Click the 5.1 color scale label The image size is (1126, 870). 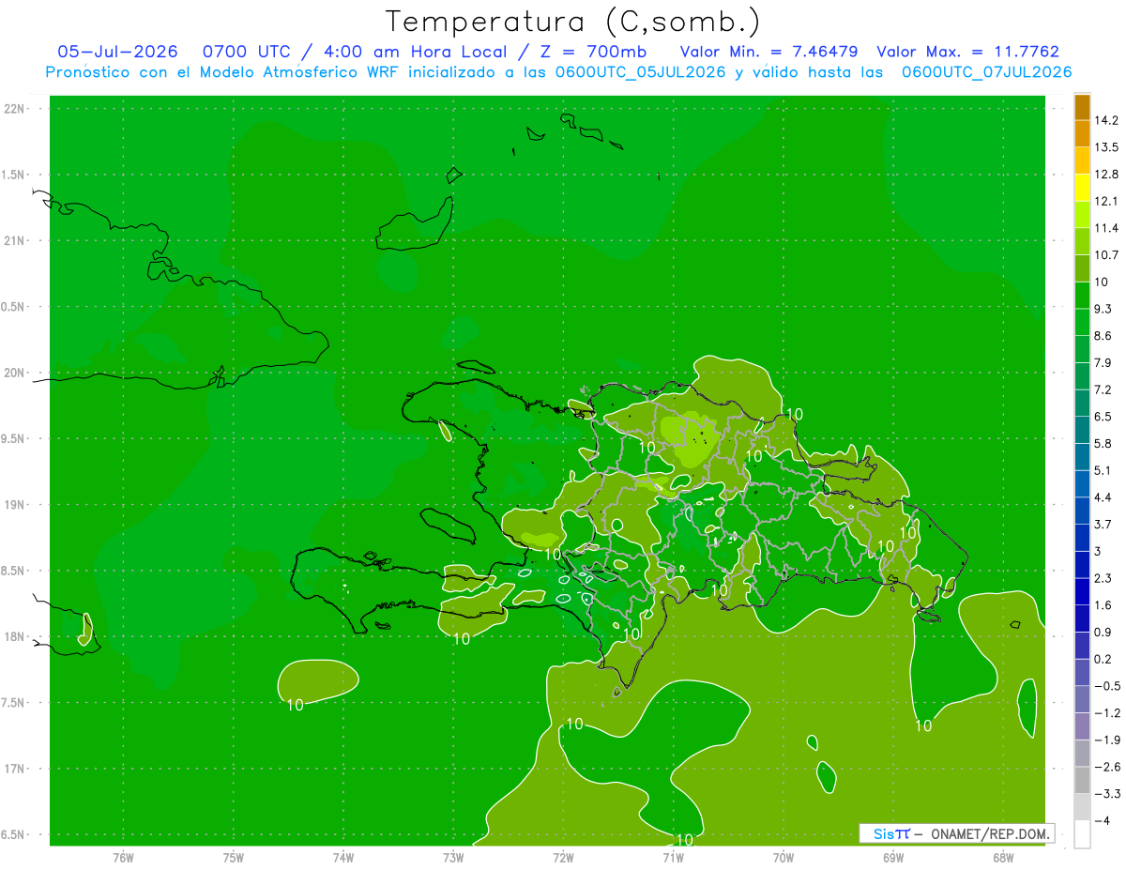tap(1103, 470)
